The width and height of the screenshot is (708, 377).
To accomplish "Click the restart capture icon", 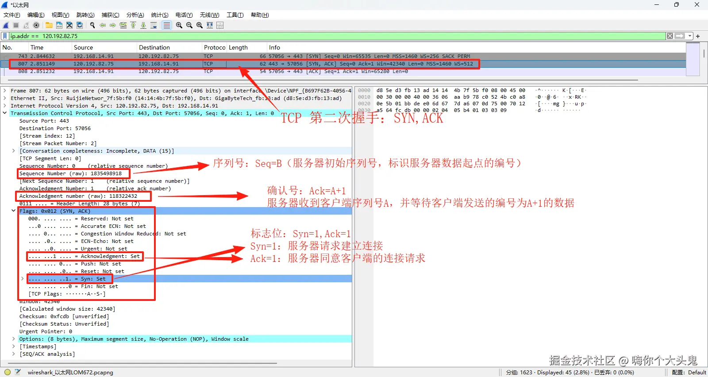I will (26, 25).
